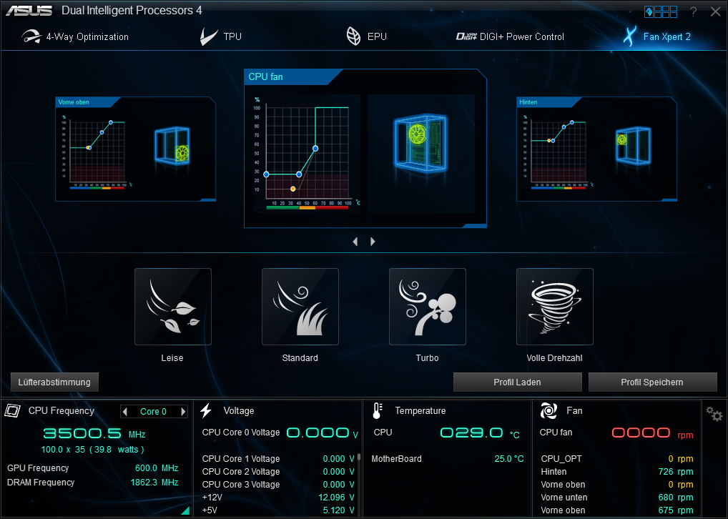
Task: Click the CPU Core 3 Voltage row
Action: tap(278, 484)
